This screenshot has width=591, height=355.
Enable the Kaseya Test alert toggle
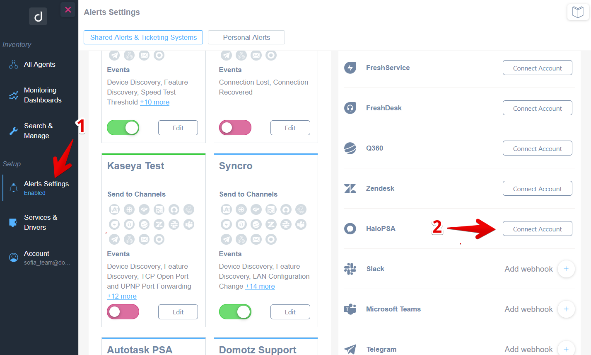pyautogui.click(x=123, y=311)
